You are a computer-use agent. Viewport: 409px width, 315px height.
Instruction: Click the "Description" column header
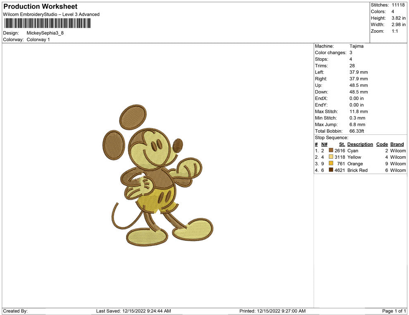[360, 144]
